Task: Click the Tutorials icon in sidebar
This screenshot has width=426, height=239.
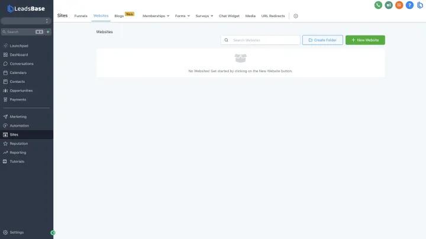Action: pyautogui.click(x=5, y=162)
